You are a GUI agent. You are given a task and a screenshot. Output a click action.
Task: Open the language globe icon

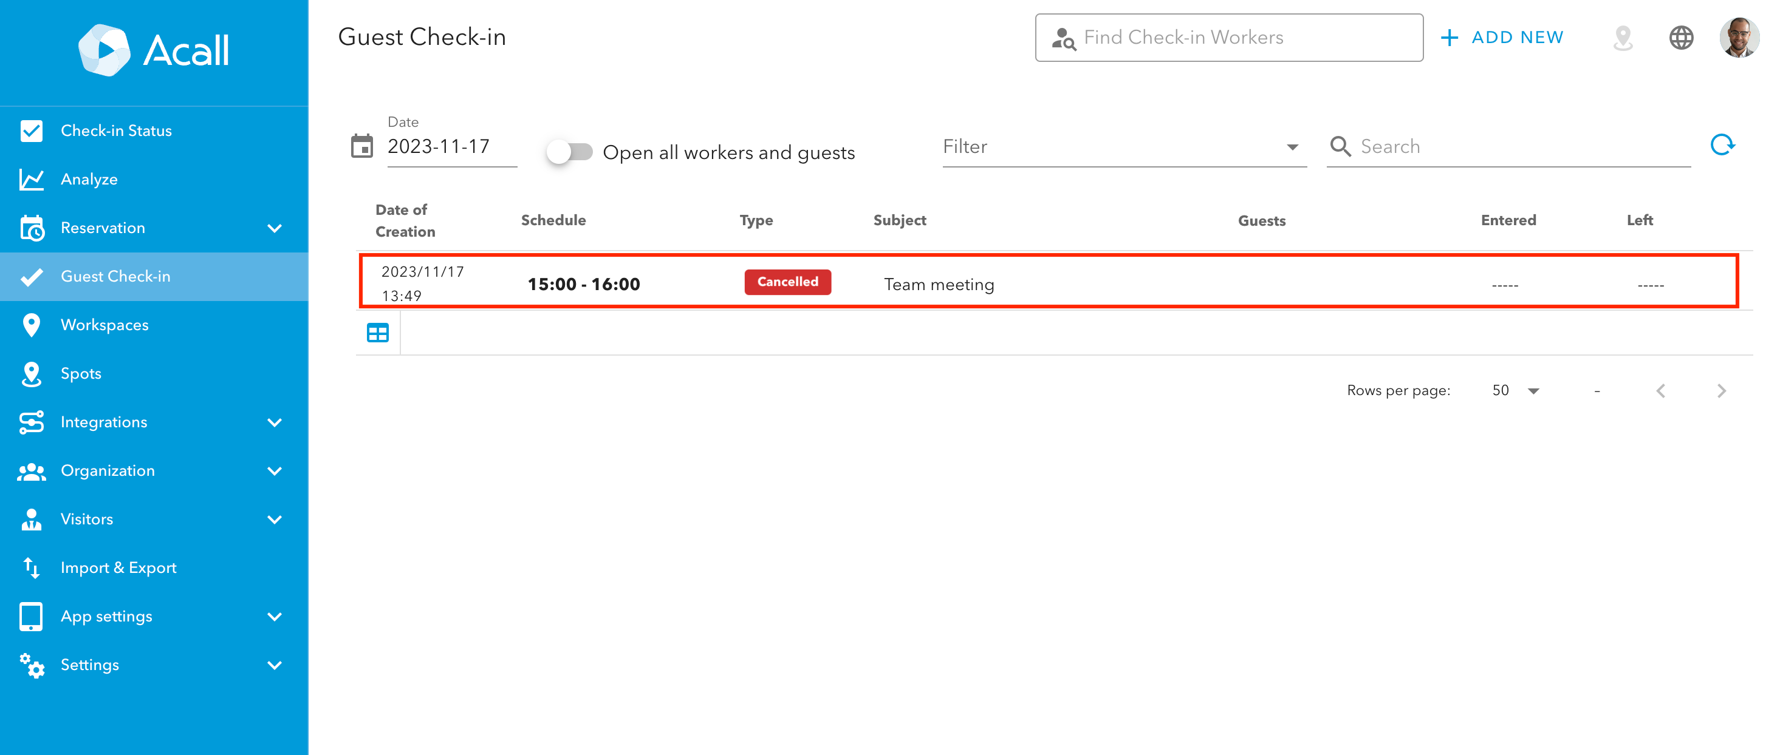1680,37
